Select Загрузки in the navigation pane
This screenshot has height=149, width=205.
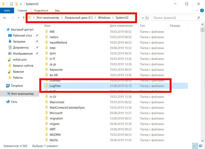19,42
